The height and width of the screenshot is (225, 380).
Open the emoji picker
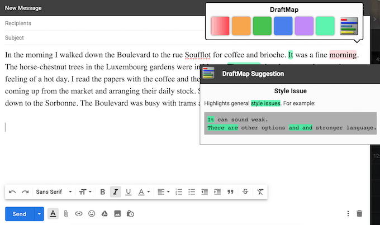point(92,214)
